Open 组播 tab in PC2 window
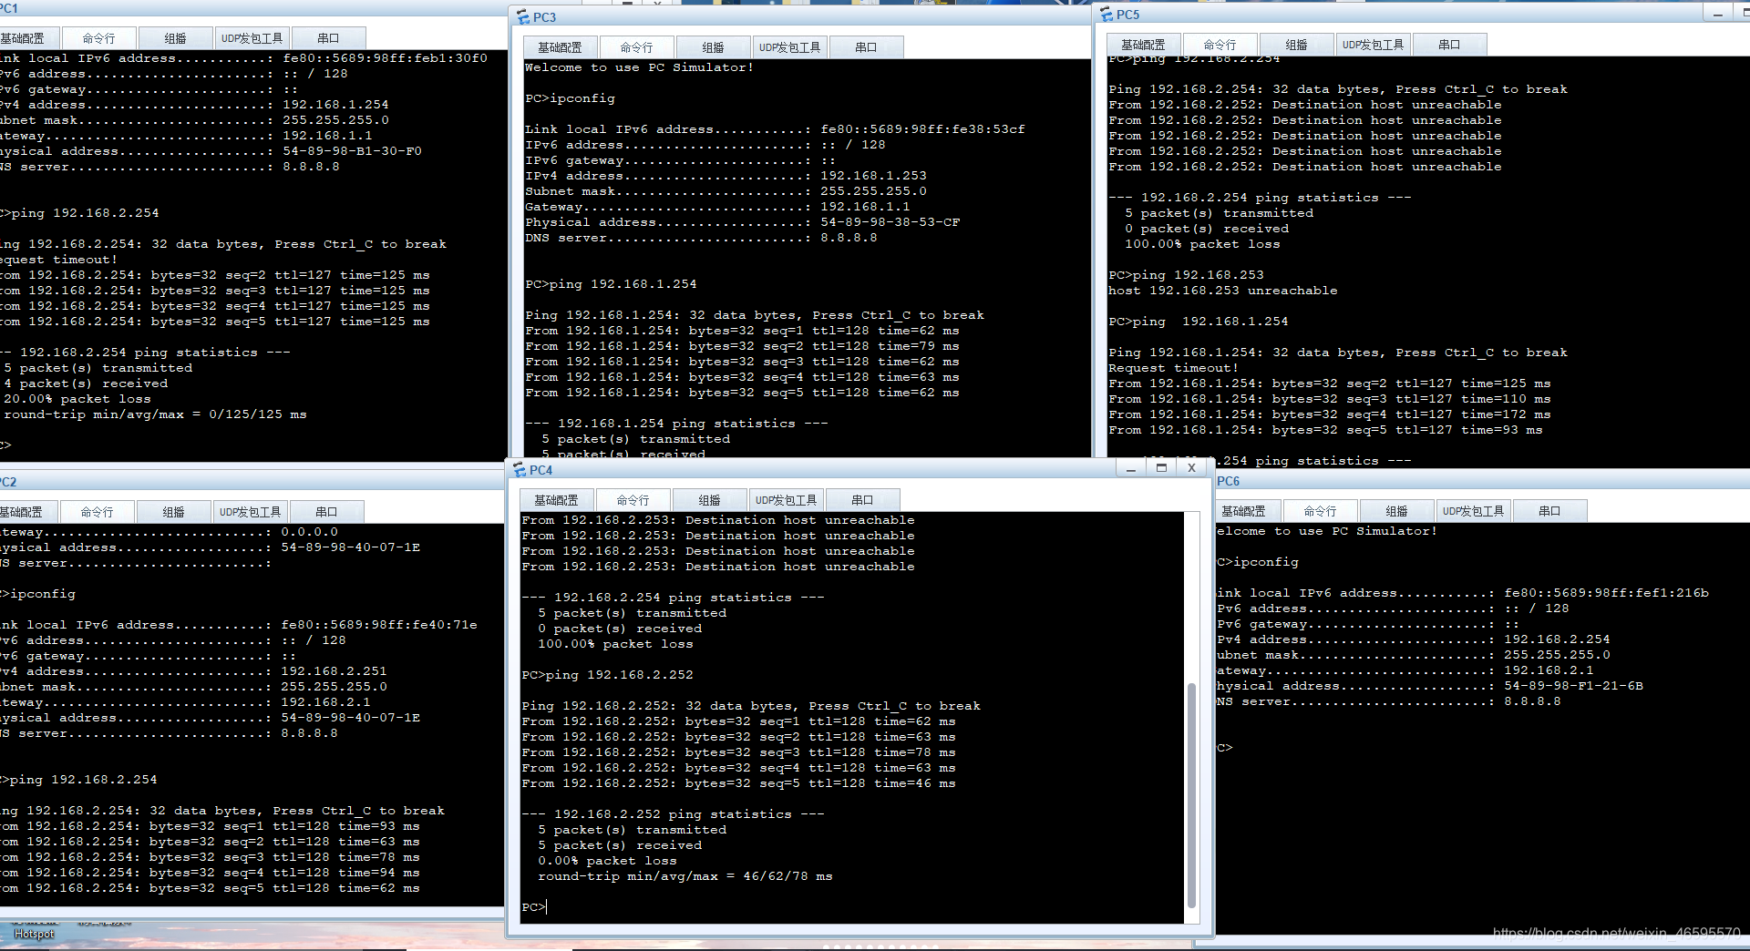 coord(174,512)
